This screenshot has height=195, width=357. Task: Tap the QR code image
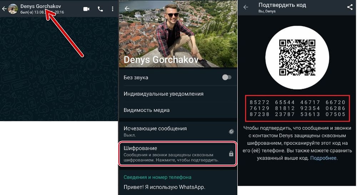297,57
